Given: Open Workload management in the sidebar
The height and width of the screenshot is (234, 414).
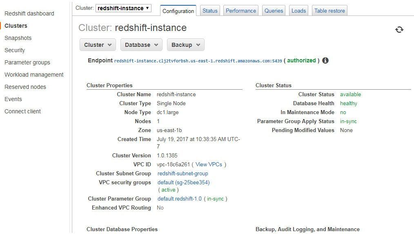Looking at the screenshot, I should pyautogui.click(x=34, y=75).
